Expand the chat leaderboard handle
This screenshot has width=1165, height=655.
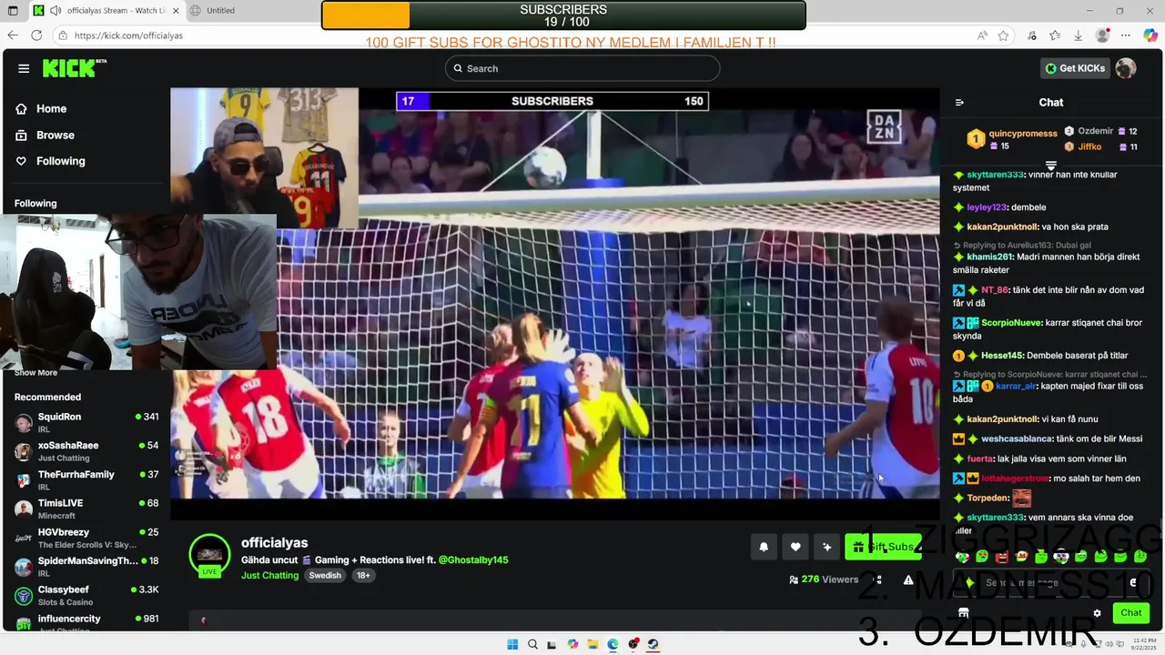(1050, 166)
